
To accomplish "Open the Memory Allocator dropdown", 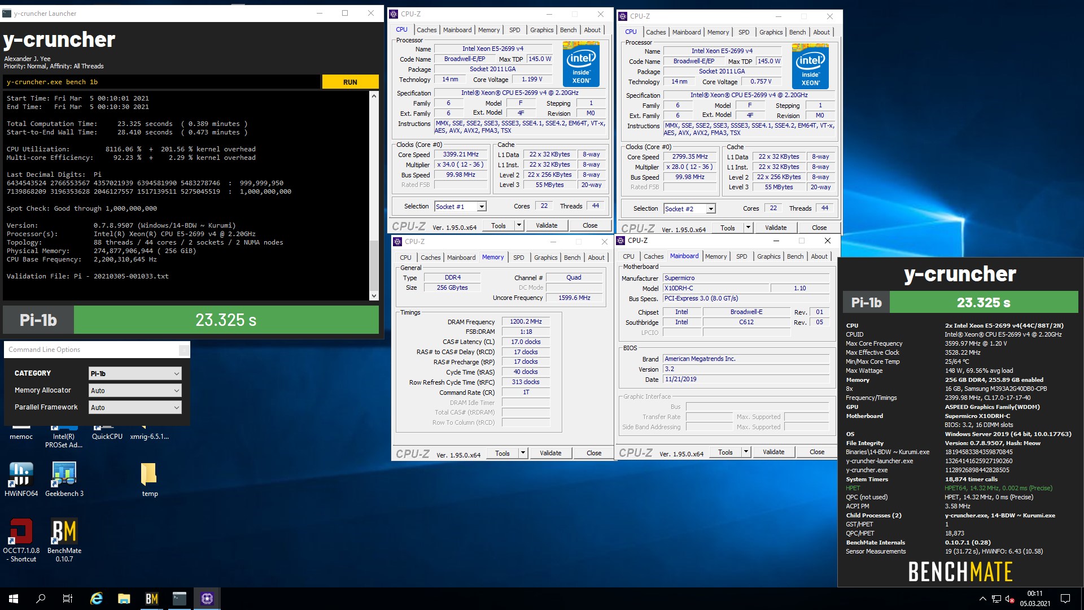I will pos(135,390).
